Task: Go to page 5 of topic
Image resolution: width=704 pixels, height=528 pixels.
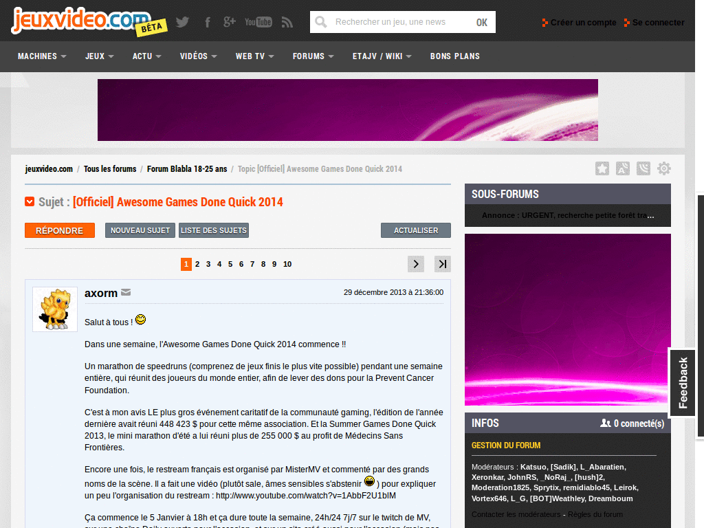Action: pyautogui.click(x=230, y=264)
